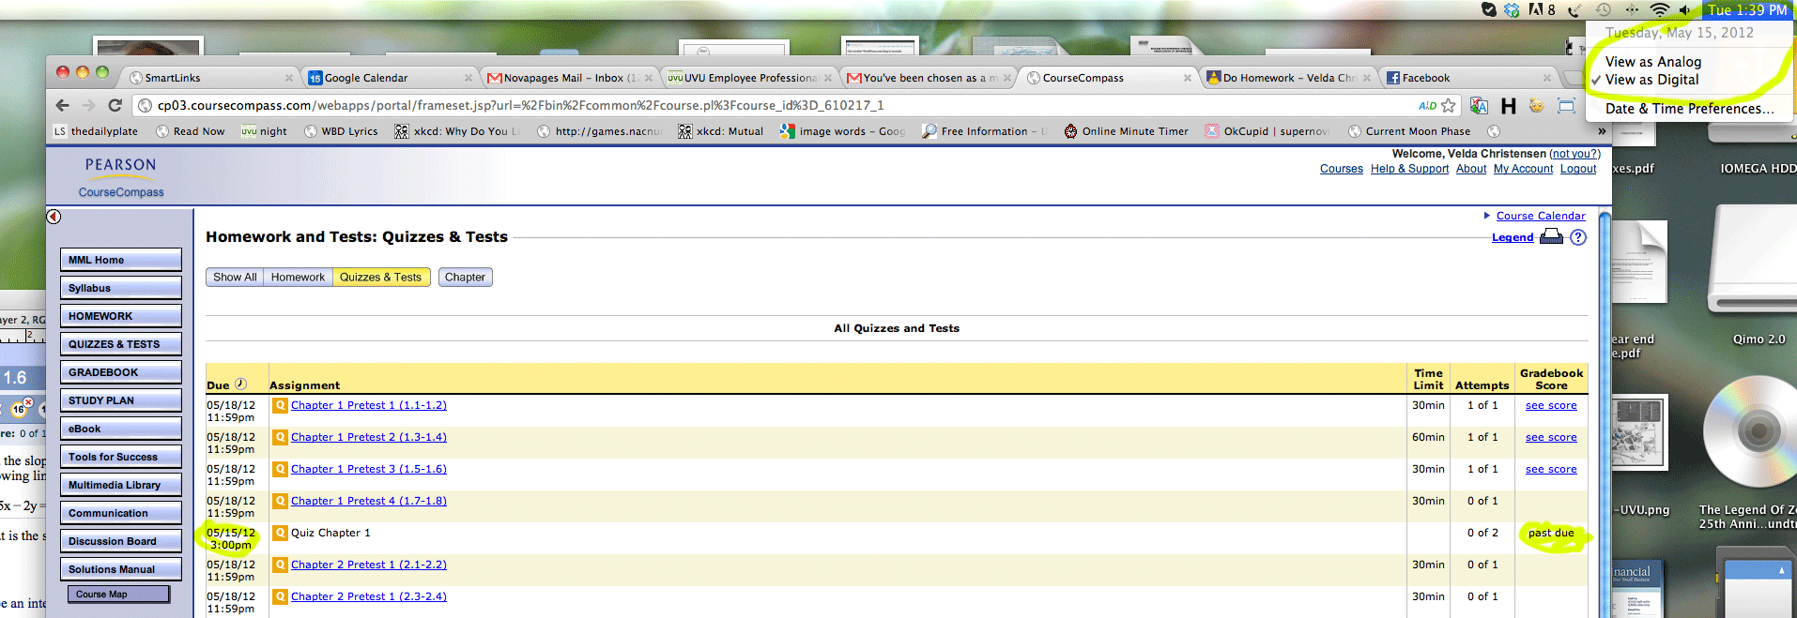The height and width of the screenshot is (618, 1797).
Task: Bookmark this page with the star icon
Action: [x=1449, y=105]
